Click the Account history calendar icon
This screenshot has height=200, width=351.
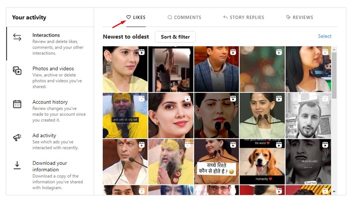point(17,104)
